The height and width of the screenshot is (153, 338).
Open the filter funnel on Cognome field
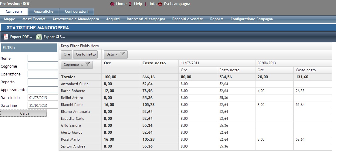coord(87,64)
